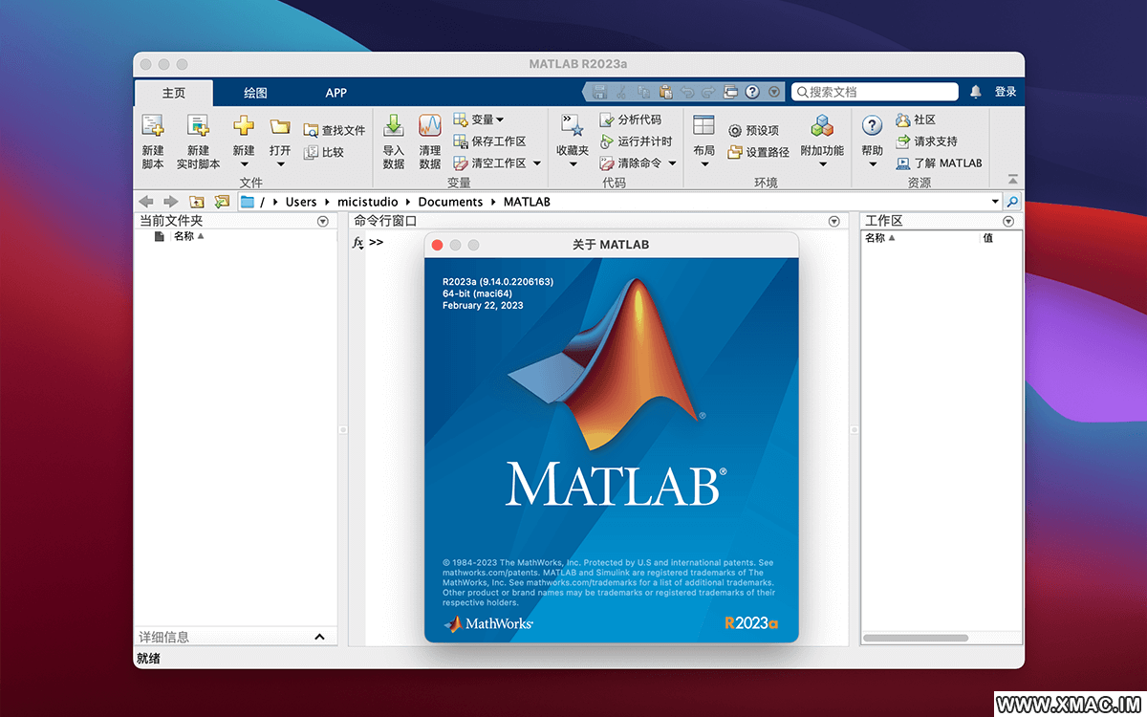Open the 收藏夹 favorites dropdown
Image resolution: width=1147 pixels, height=717 pixels.
(x=573, y=141)
